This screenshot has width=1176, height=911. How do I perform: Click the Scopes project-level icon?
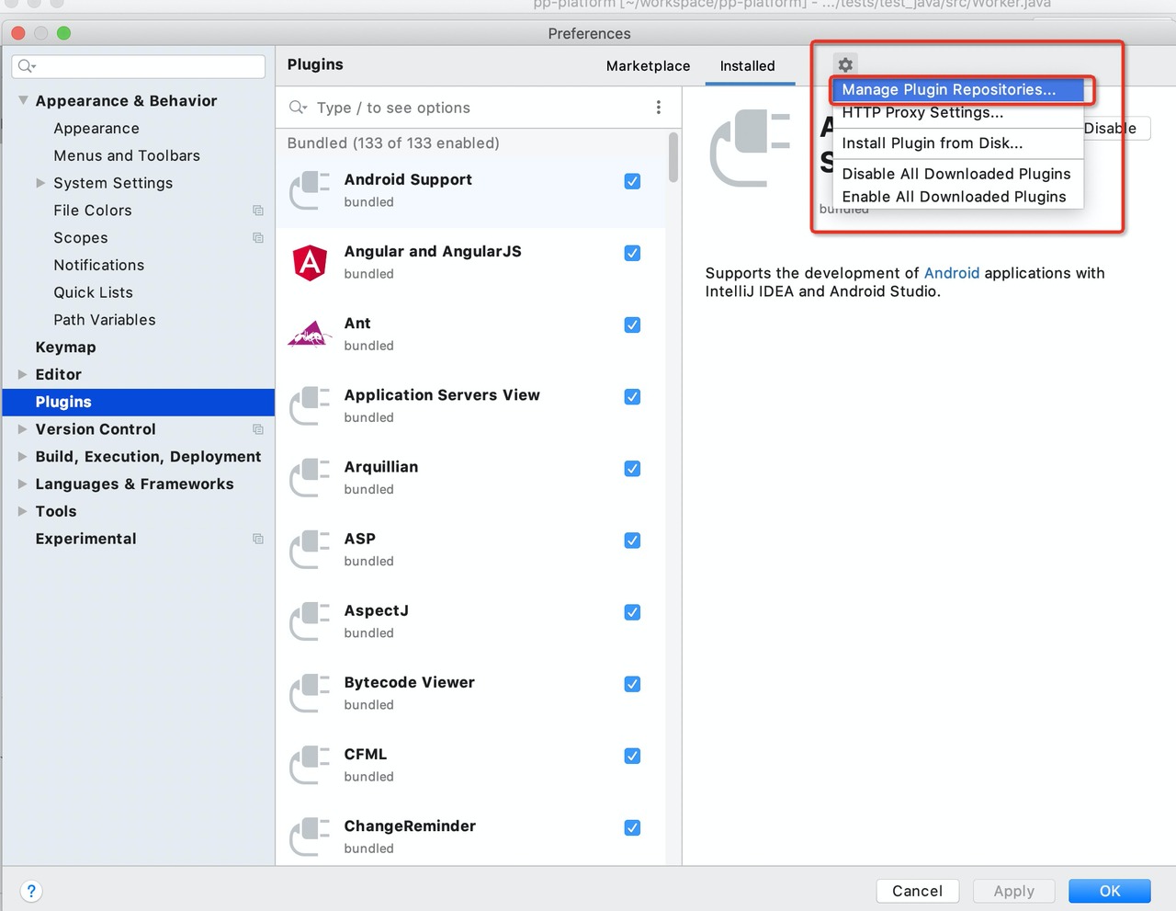tap(258, 238)
